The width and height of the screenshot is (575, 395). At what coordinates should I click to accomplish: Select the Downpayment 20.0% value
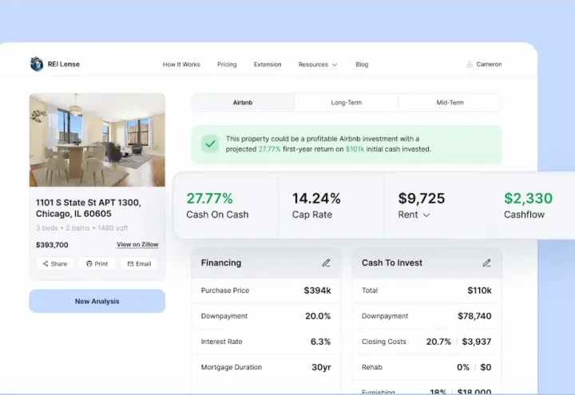coord(318,316)
